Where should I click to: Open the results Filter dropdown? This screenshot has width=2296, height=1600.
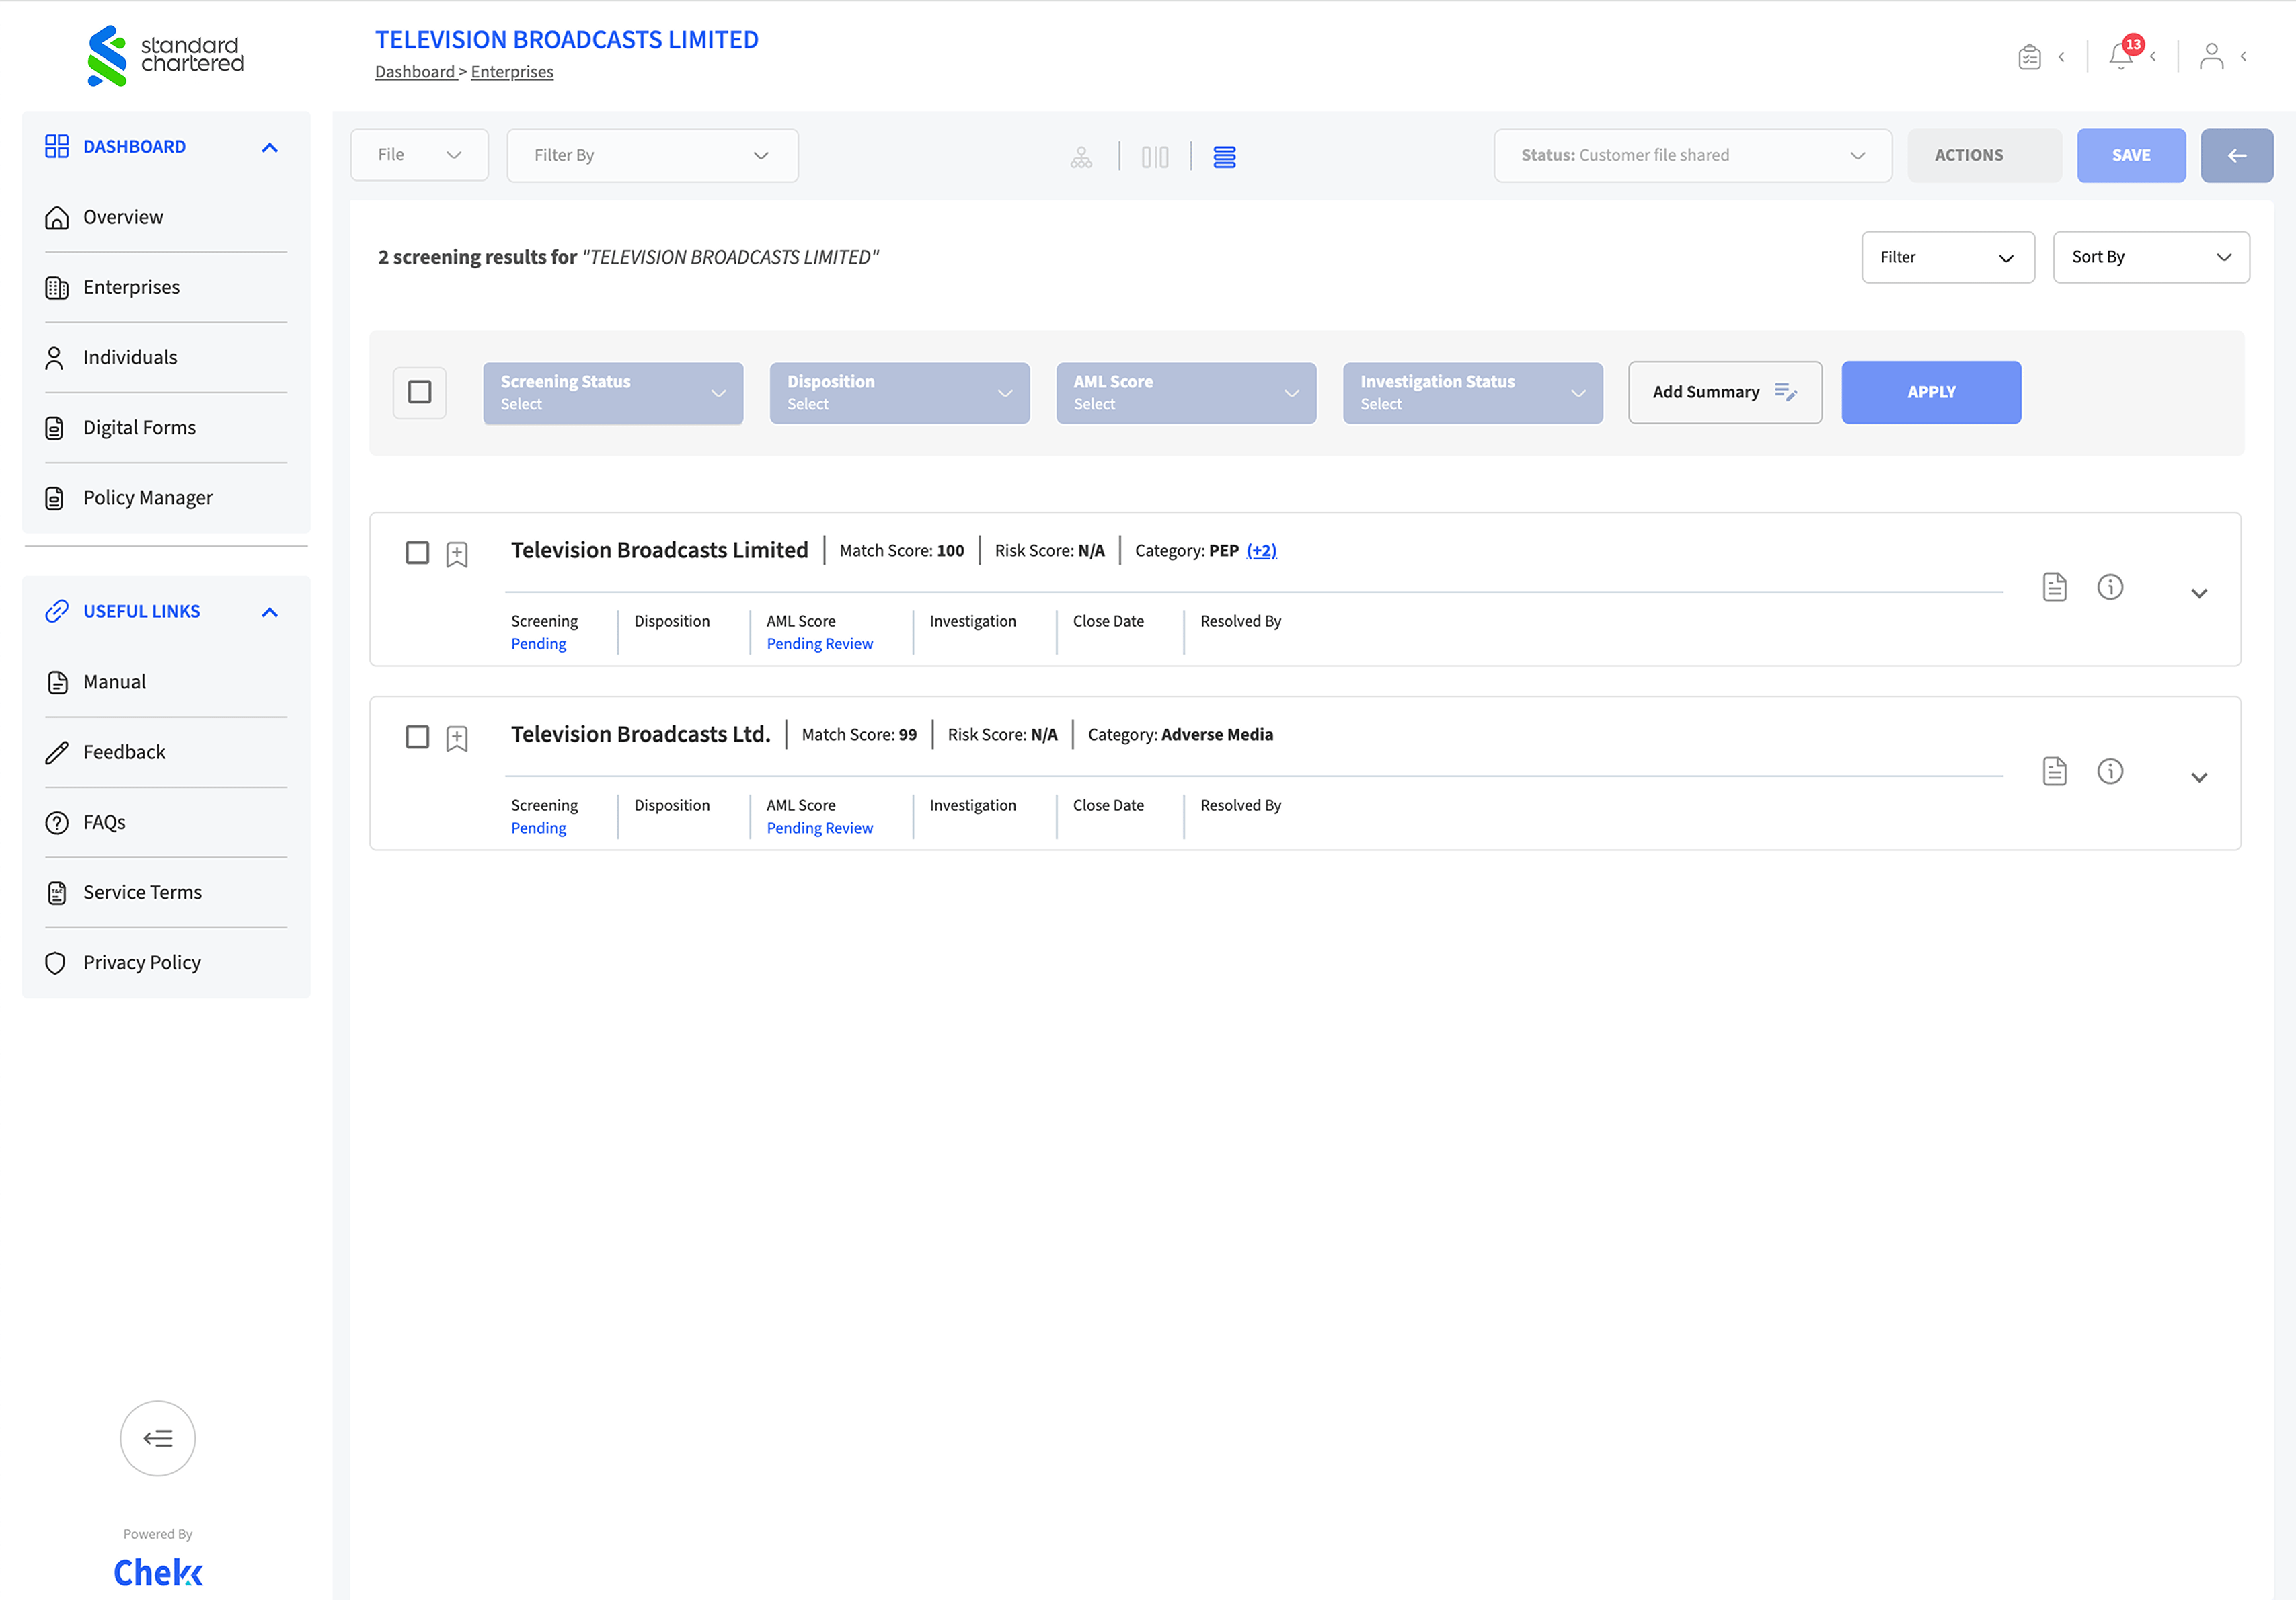point(1947,257)
